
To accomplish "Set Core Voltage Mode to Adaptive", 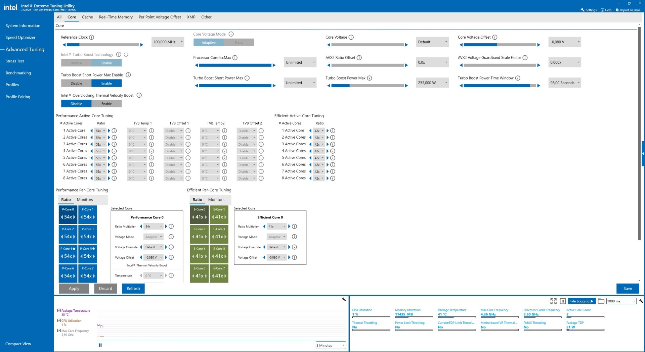I will click(x=209, y=43).
